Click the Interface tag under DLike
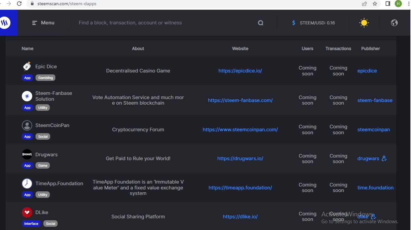 [x=31, y=224]
